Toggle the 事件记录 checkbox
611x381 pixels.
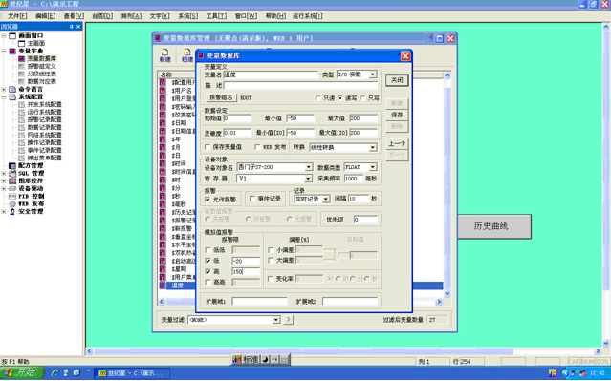pyautogui.click(x=252, y=199)
